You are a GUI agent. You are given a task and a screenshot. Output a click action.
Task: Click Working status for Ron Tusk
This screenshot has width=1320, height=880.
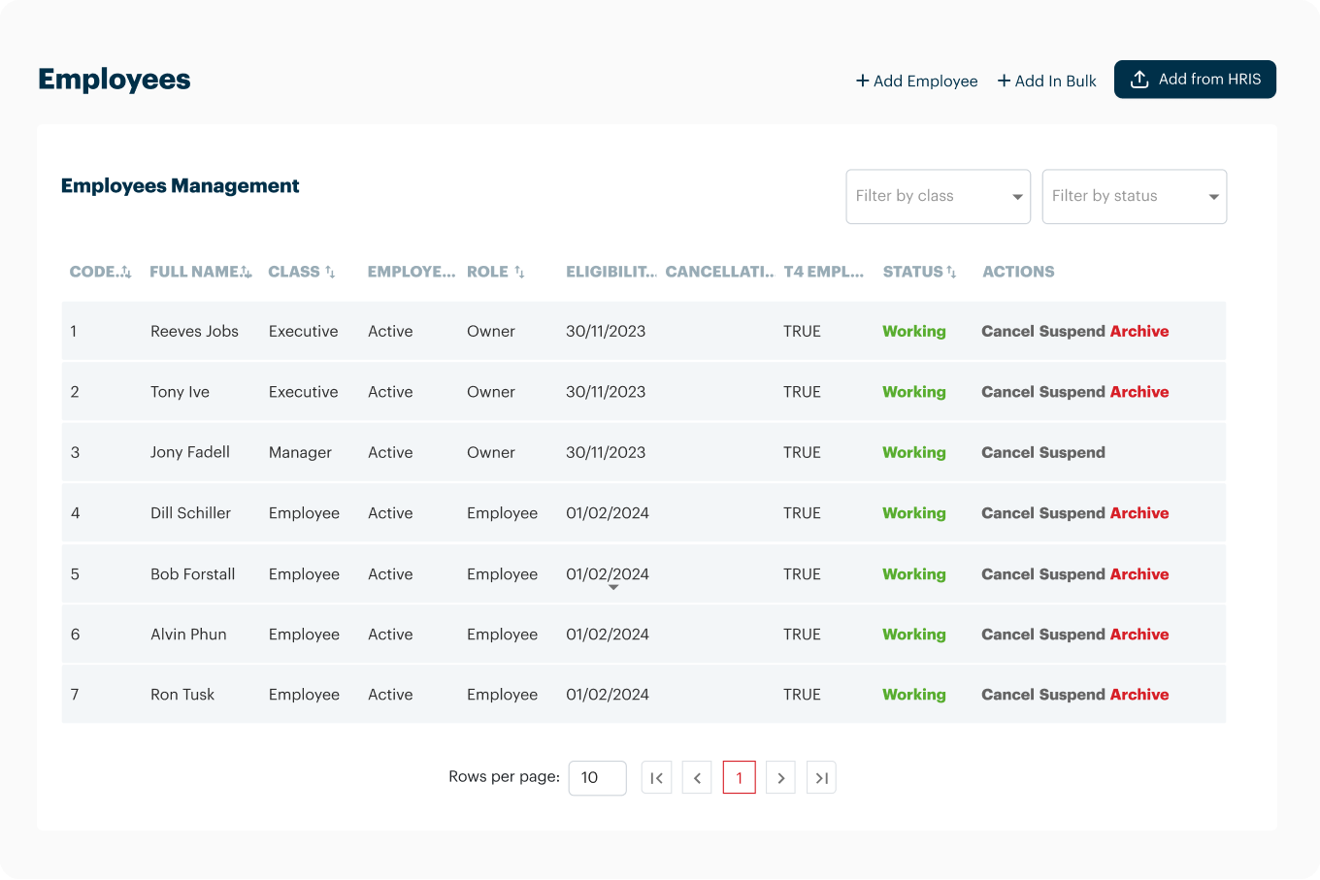[x=914, y=695]
